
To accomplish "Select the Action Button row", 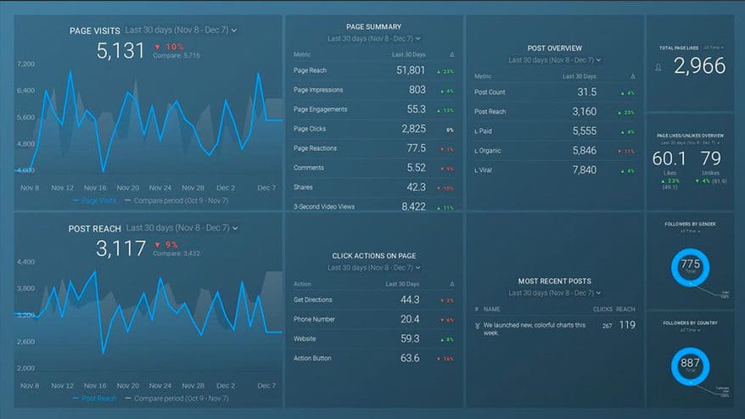I will click(x=373, y=358).
